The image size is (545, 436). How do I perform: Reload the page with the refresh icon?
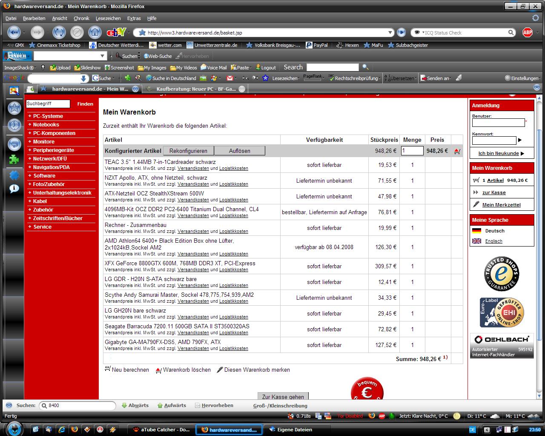pyautogui.click(x=59, y=32)
